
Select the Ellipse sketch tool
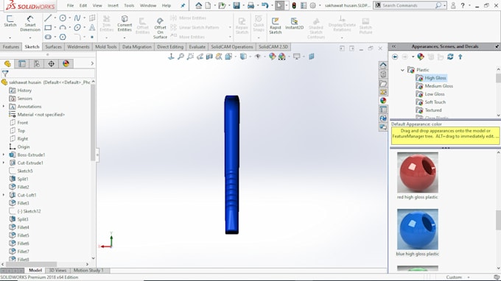coord(77,27)
